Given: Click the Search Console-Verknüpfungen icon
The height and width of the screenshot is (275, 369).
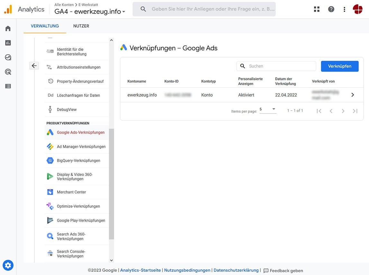Looking at the screenshot, I should click(x=50, y=254).
